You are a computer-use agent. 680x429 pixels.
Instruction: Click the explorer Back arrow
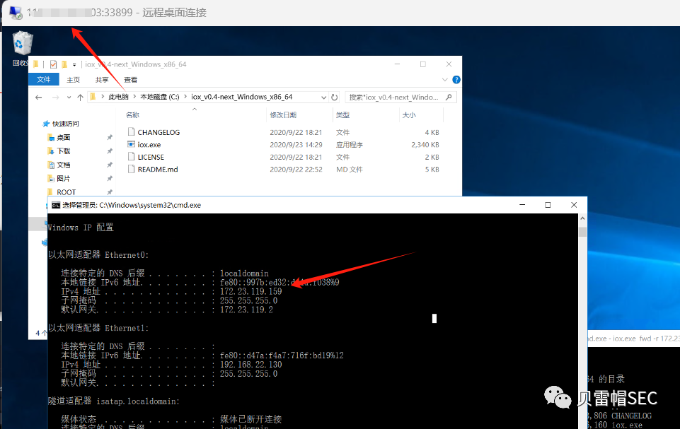38,97
